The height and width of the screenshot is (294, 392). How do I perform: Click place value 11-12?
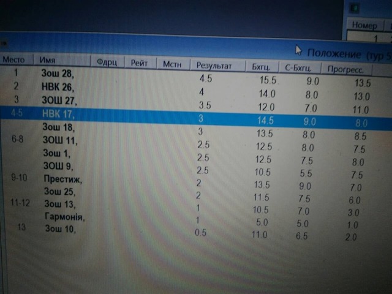20,202
